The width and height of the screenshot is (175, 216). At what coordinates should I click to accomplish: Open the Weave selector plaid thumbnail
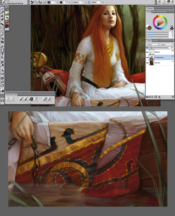point(7,22)
